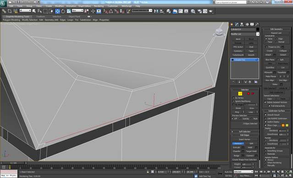Image resolution: width=293 pixels, height=178 pixels.
Task: Open the key mode Selected dropdown
Action: 243,172
